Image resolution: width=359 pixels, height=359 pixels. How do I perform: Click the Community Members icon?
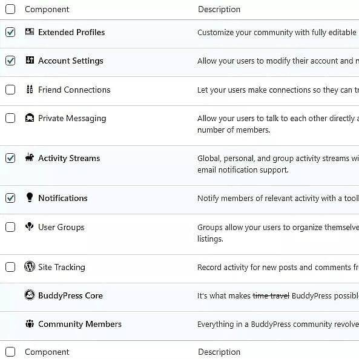(x=30, y=324)
